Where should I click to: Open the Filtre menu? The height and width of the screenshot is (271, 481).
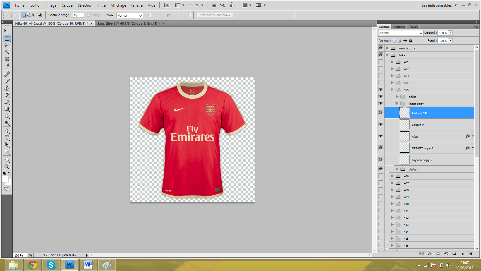pos(102,5)
